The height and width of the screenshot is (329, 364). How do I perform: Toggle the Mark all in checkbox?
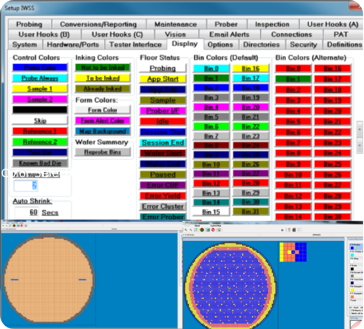click(x=350, y=313)
